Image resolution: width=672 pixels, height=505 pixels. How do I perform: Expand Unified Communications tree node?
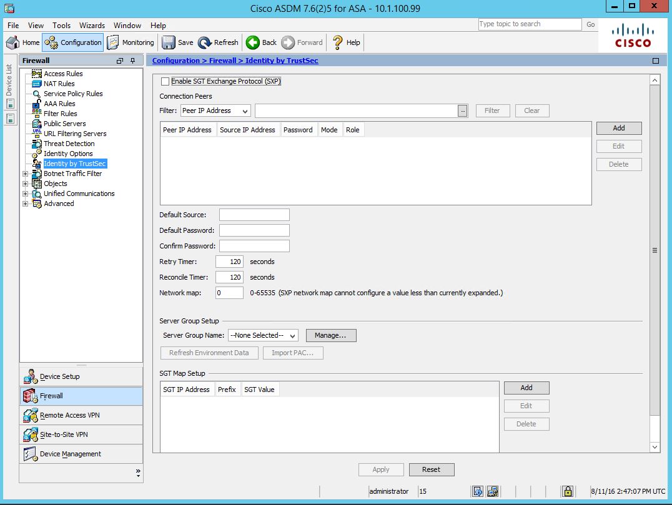coord(25,194)
